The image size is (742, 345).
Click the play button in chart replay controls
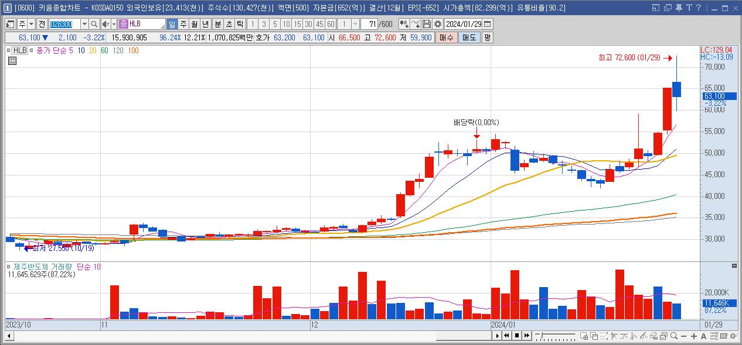[x=498, y=336]
